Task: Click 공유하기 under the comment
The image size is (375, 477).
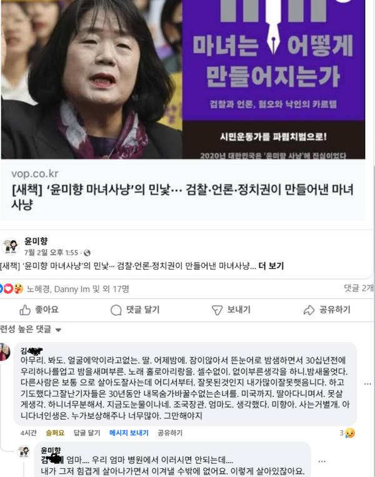Action: coord(170,433)
